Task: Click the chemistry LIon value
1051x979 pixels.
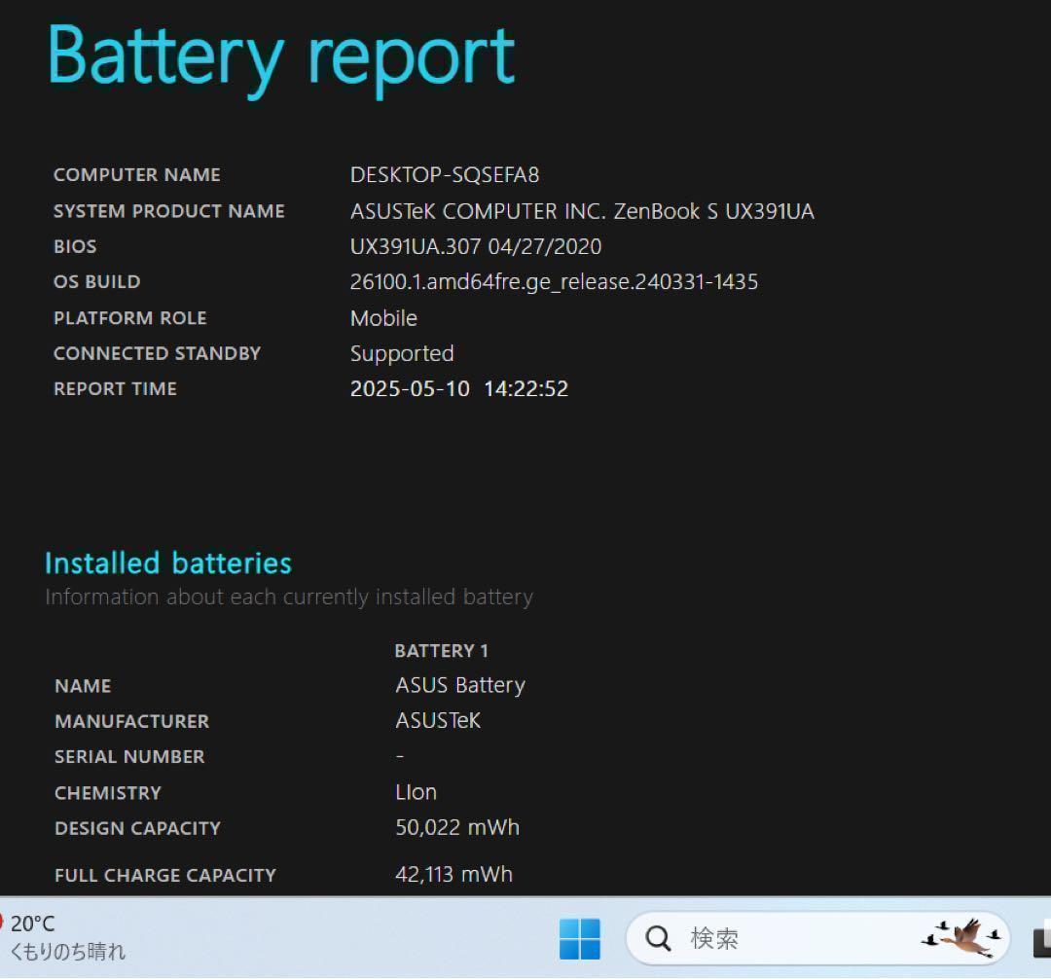Action: pos(416,792)
